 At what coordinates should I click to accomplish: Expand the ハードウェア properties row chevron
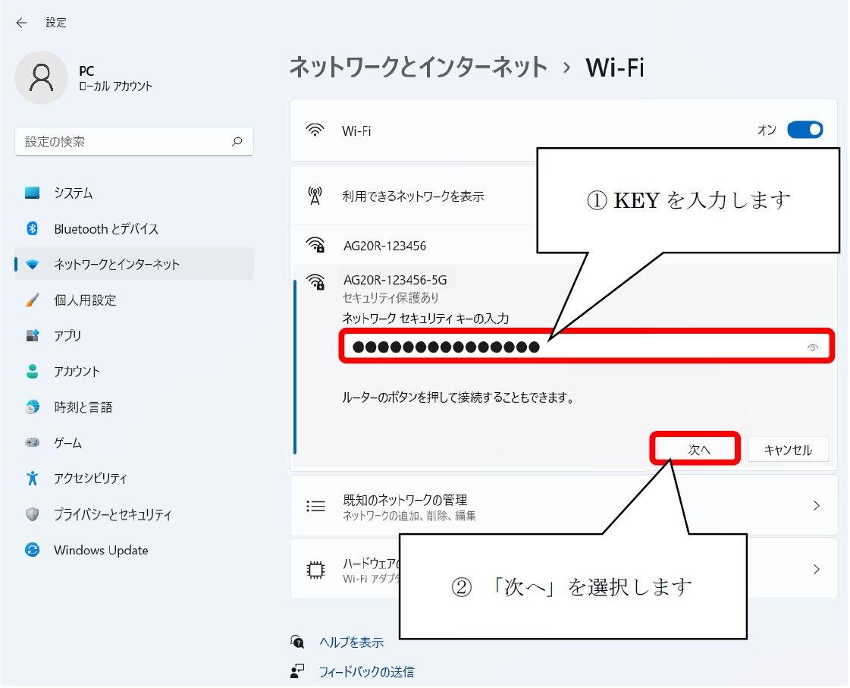(x=816, y=569)
